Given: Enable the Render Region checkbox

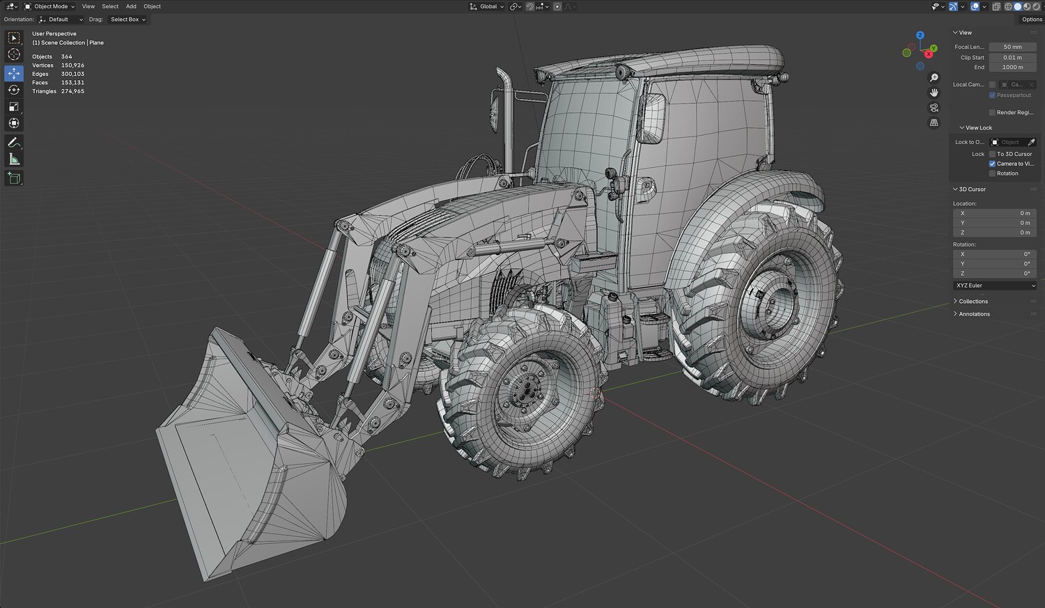Looking at the screenshot, I should [992, 112].
